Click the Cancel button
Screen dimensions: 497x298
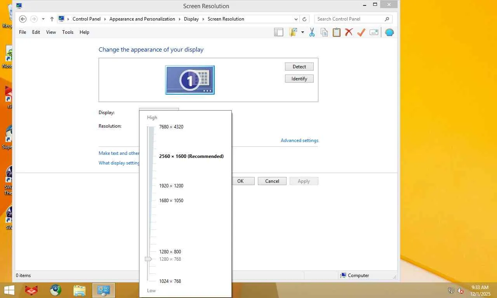coord(272,181)
